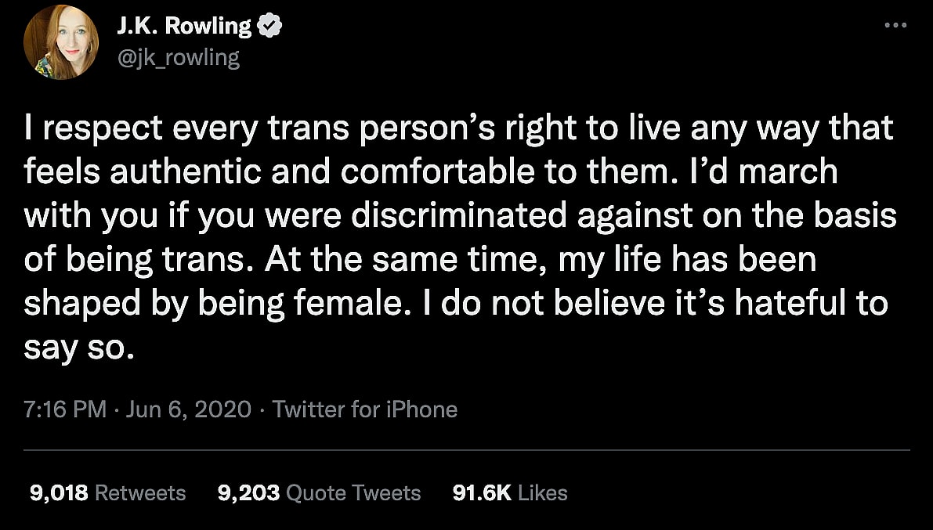
Task: Open the Twitter for iPhone source link
Action: (364, 409)
